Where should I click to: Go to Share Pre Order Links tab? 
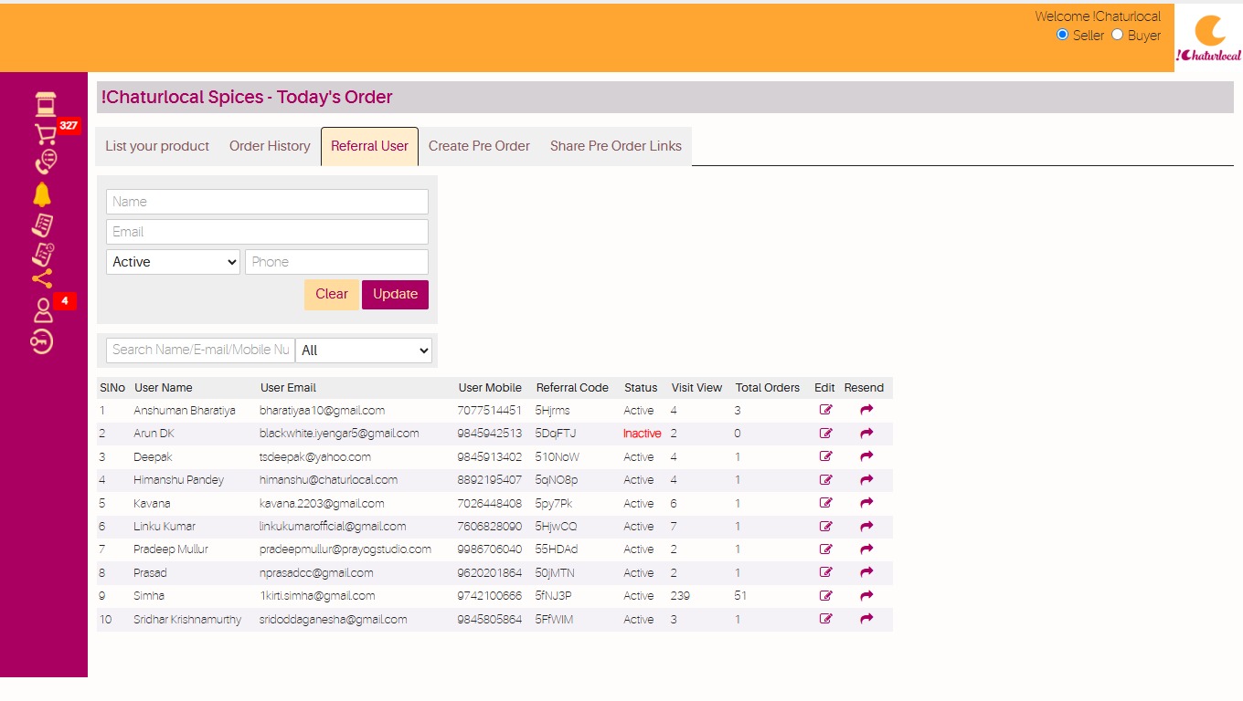click(x=616, y=146)
